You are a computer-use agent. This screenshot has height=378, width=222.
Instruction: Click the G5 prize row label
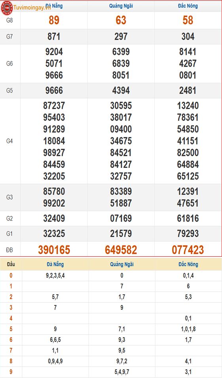pyautogui.click(x=9, y=91)
